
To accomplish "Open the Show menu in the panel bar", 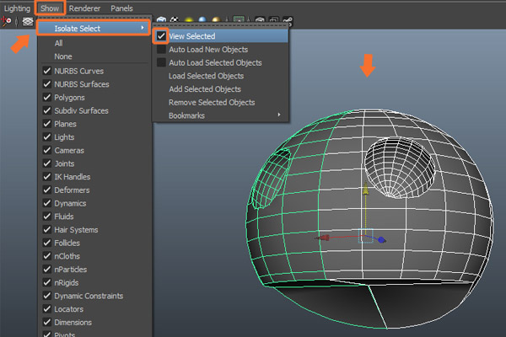I will click(50, 8).
